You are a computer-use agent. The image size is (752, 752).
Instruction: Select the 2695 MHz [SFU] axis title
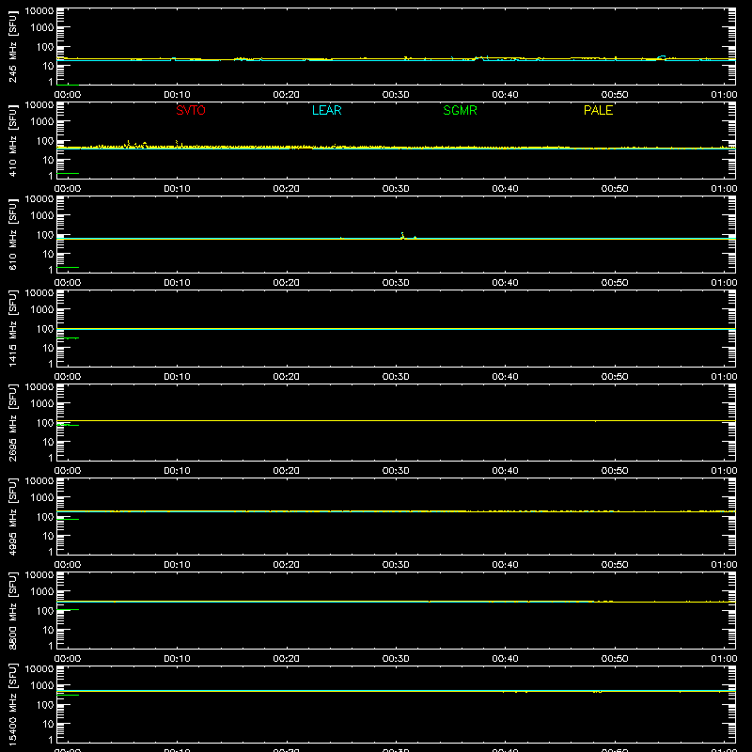point(12,422)
